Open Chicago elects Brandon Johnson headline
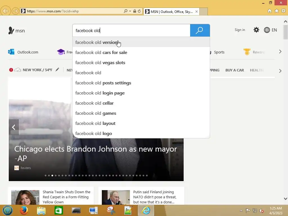 pos(96,154)
